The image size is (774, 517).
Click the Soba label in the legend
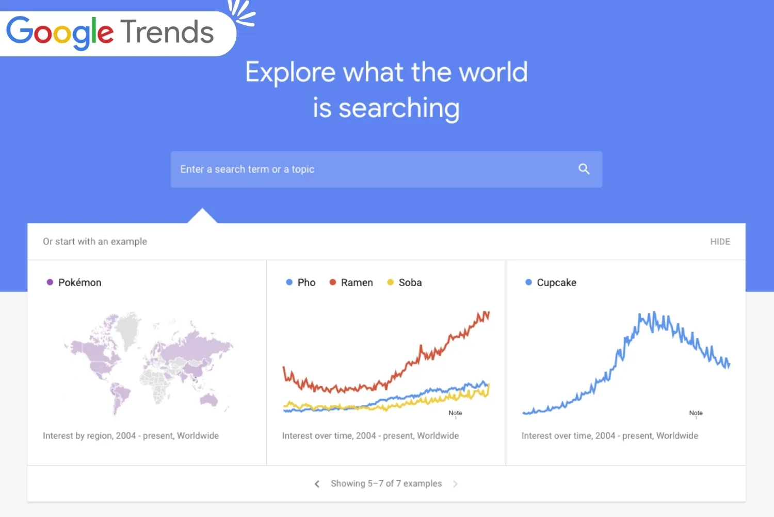(x=410, y=283)
